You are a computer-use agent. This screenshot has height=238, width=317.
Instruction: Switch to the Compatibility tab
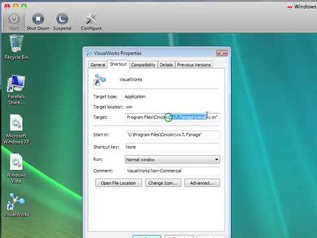pos(143,65)
